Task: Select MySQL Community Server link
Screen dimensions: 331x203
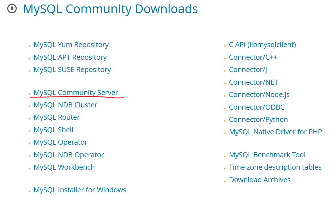Action: (x=76, y=93)
